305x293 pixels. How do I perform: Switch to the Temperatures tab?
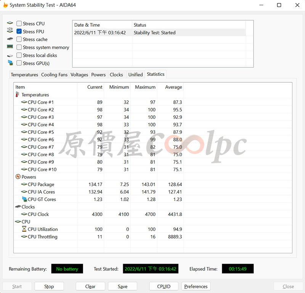pyautogui.click(x=24, y=75)
